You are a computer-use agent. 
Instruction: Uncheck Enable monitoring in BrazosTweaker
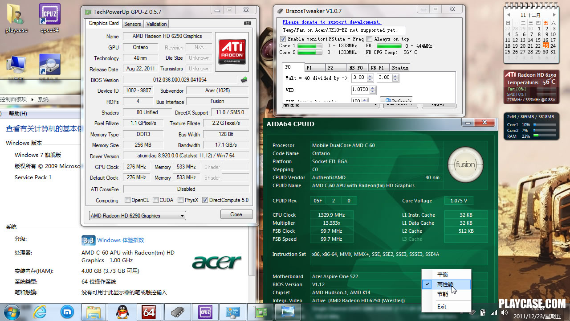click(283, 39)
